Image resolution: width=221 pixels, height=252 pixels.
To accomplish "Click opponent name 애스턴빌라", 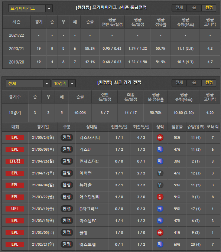I will [x=90, y=197].
